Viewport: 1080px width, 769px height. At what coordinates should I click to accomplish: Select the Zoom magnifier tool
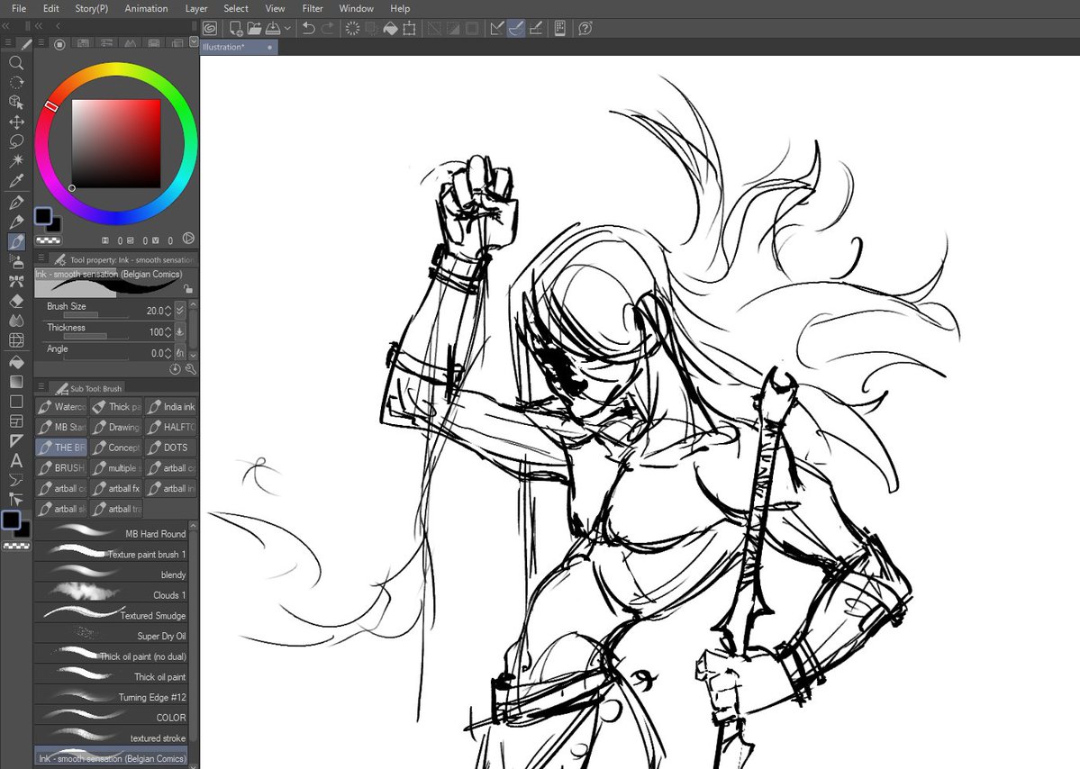tap(16, 63)
